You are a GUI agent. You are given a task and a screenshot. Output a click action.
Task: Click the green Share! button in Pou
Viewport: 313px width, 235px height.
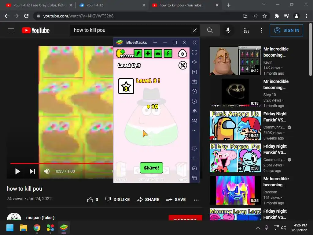click(x=151, y=168)
